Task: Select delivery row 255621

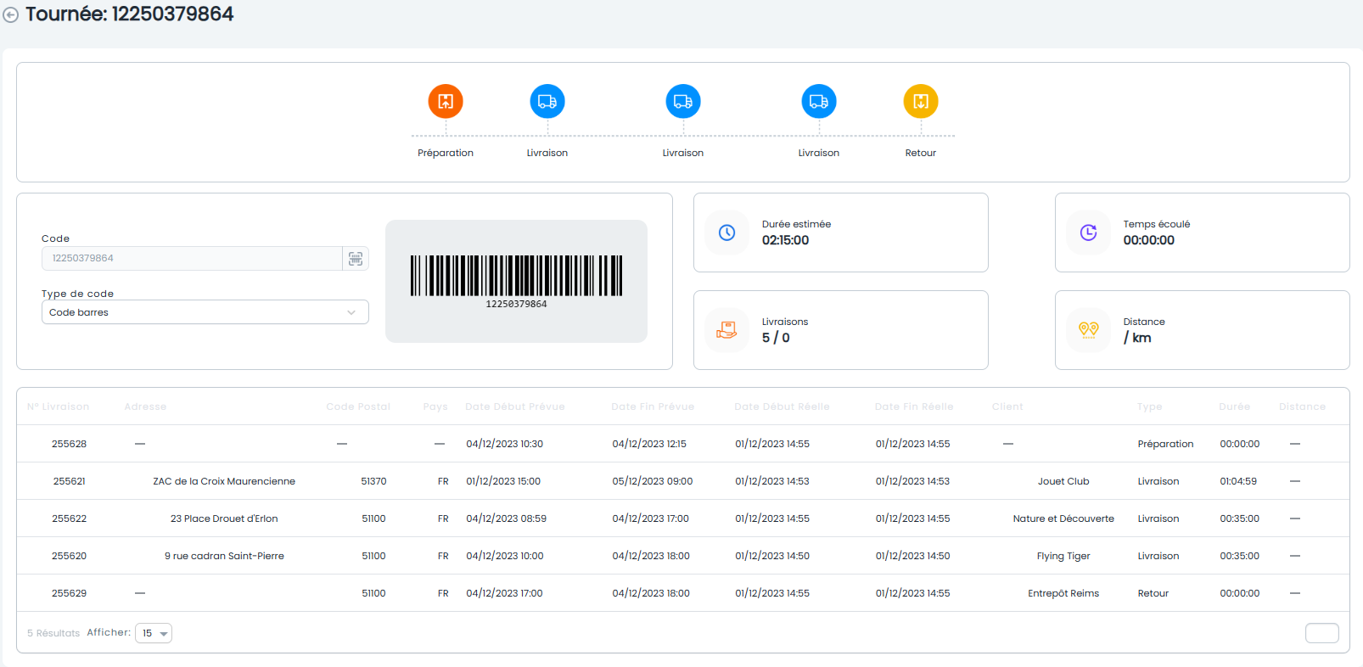Action: pos(683,481)
